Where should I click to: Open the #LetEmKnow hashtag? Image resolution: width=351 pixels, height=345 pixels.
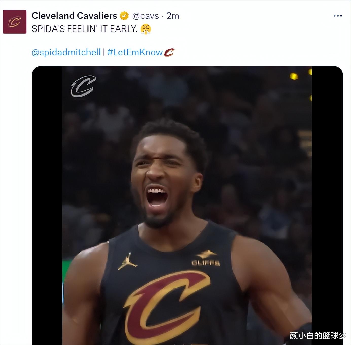click(135, 52)
